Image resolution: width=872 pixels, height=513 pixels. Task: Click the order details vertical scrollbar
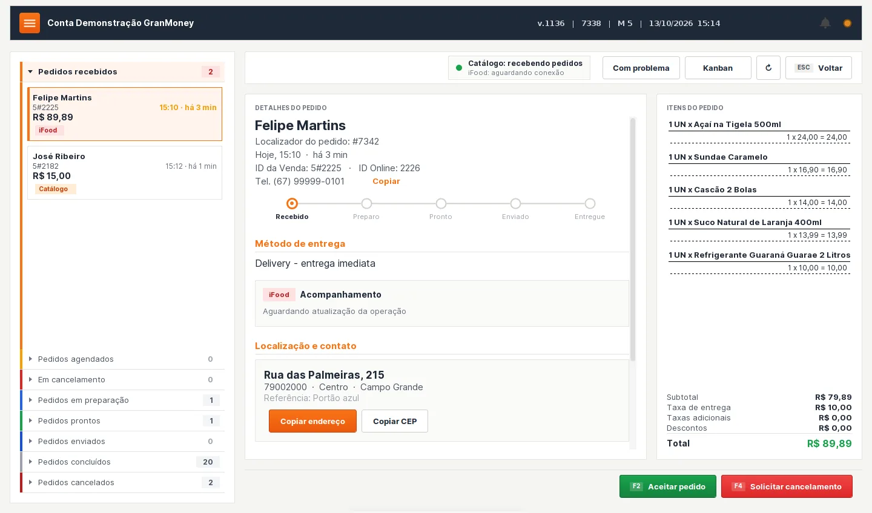click(x=633, y=240)
